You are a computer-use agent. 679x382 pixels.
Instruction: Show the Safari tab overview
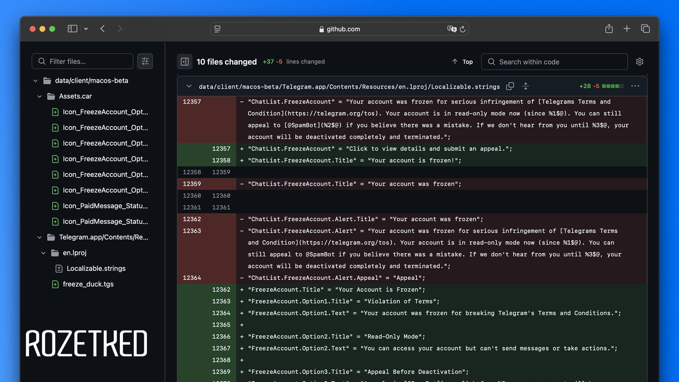[645, 29]
